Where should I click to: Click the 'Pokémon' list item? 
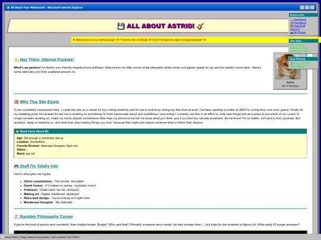tap(51, 190)
